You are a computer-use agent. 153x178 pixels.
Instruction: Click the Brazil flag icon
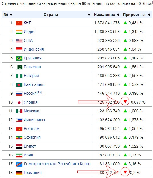19,58
